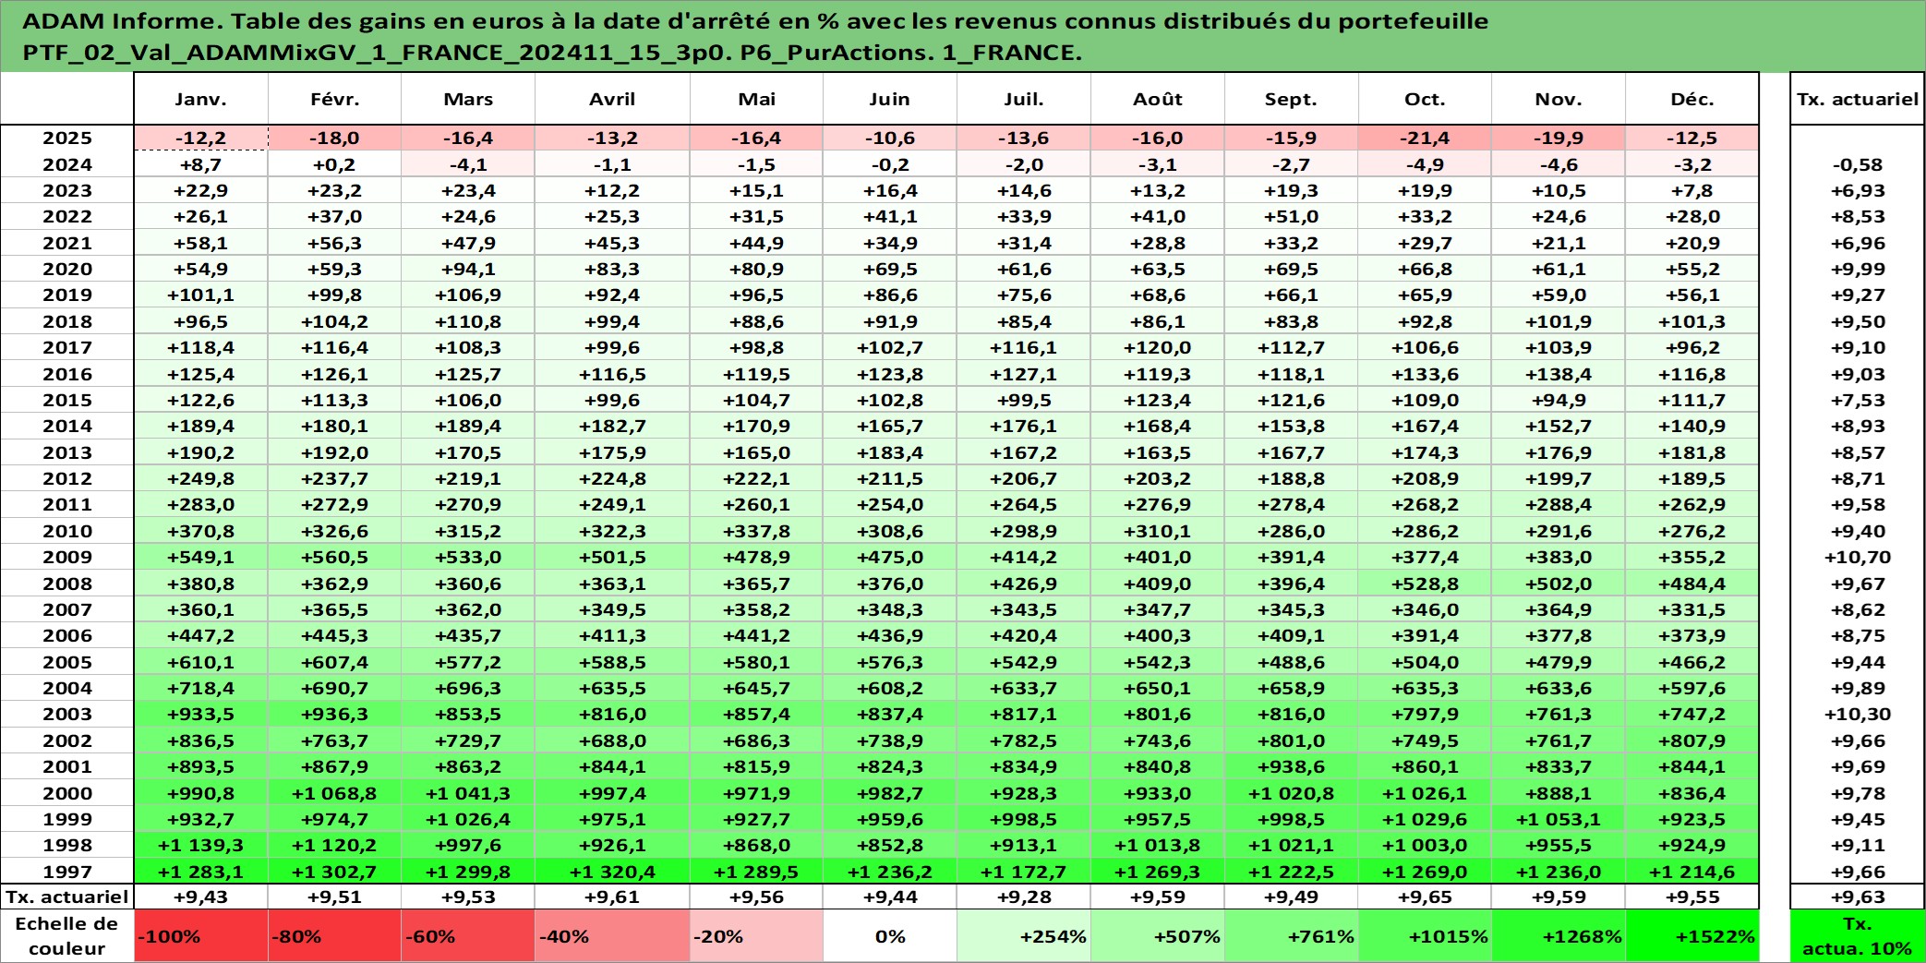Click the ADAM Informe title banner

tap(963, 36)
